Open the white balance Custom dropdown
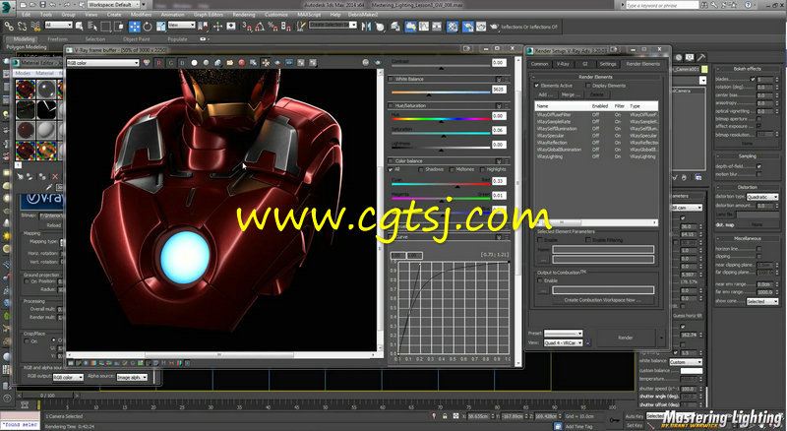 pyautogui.click(x=686, y=362)
